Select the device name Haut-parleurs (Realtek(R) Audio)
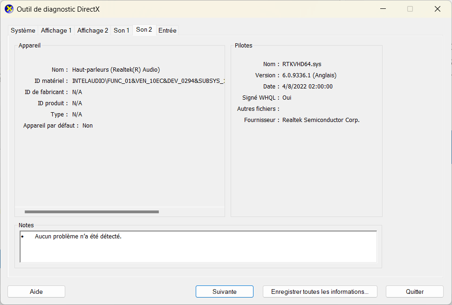This screenshot has width=452, height=305. click(x=116, y=70)
